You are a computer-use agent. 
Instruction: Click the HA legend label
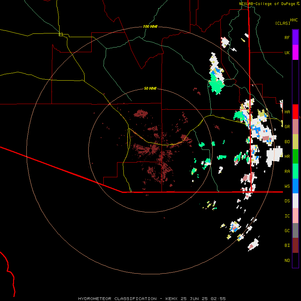(287, 112)
